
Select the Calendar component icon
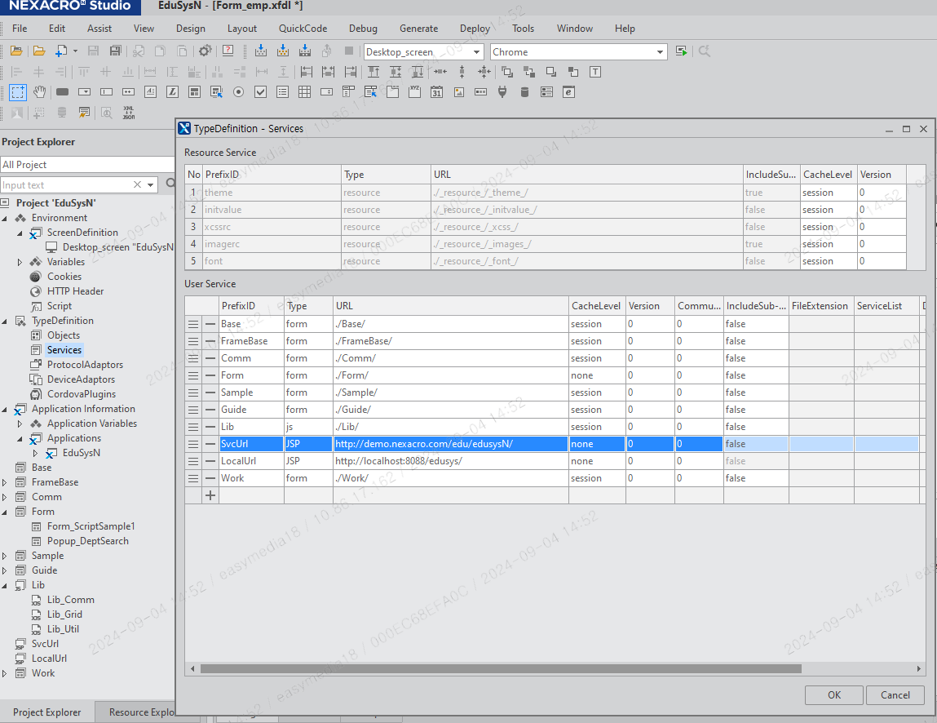point(436,92)
